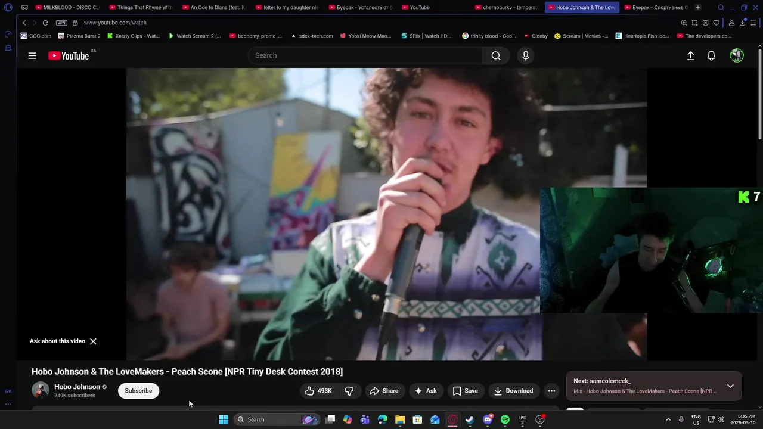Expand the 'Next: sameolemeek_' playlist panel
Screen dimensions: 763x429
tap(730, 386)
